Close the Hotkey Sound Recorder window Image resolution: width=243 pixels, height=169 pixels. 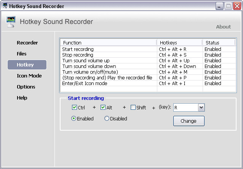[237, 6]
